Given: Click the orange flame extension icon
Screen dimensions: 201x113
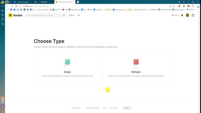Looking at the screenshot, I should coord(179,6).
